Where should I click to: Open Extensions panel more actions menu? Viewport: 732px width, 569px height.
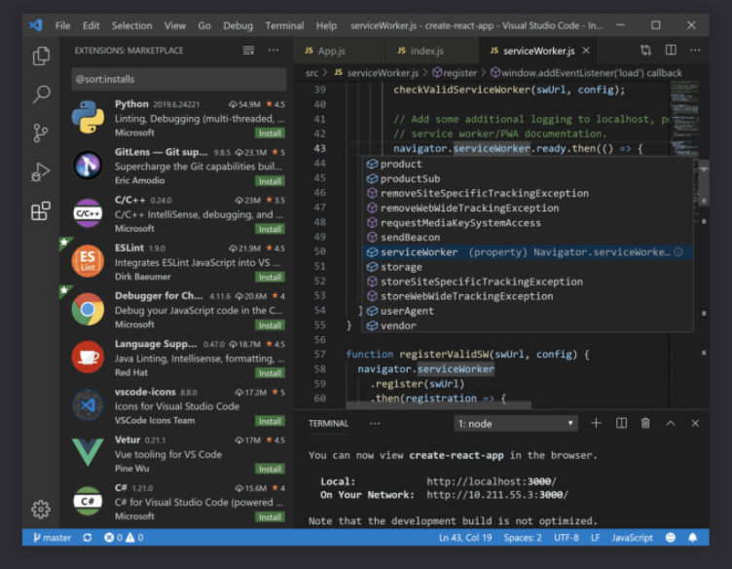tap(274, 50)
